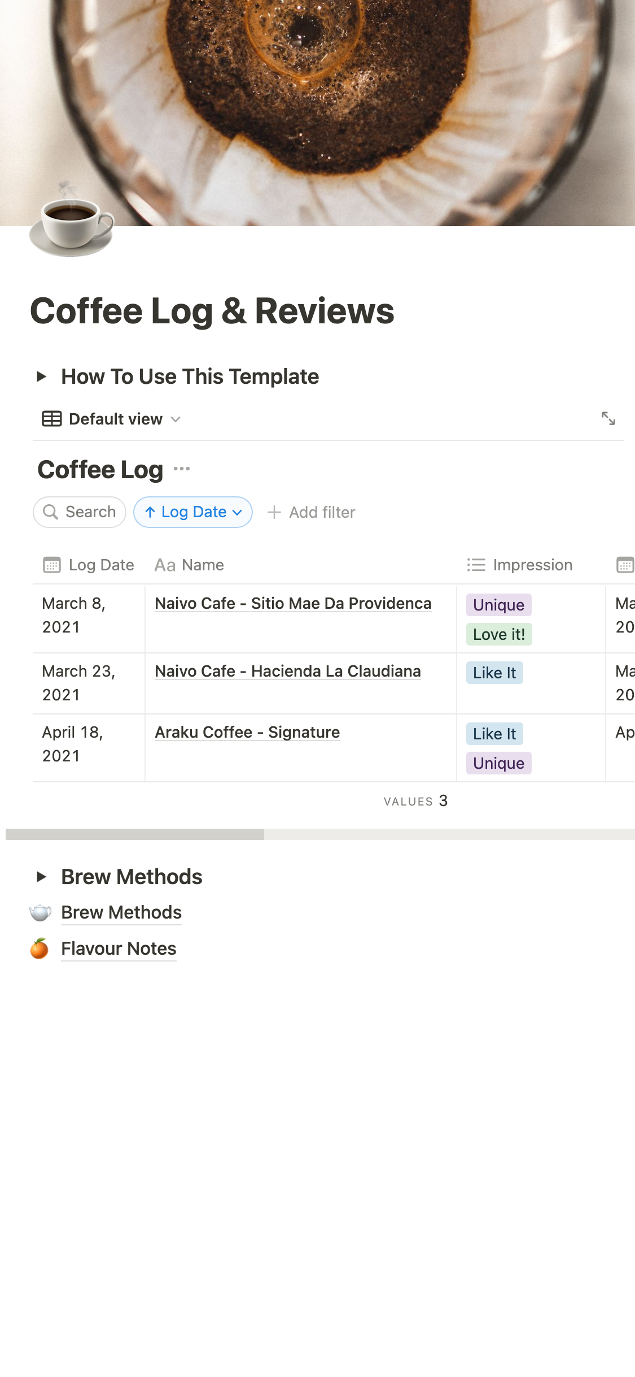Expand the Brew Methods toggle section
This screenshot has width=635, height=1377.
(41, 877)
